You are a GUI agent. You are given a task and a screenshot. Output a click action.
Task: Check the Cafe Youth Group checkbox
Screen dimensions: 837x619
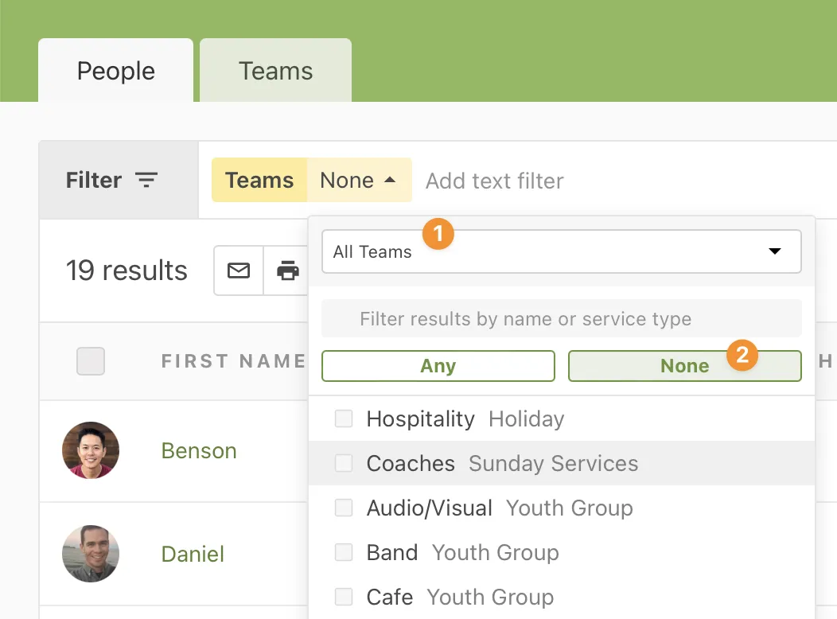click(344, 597)
